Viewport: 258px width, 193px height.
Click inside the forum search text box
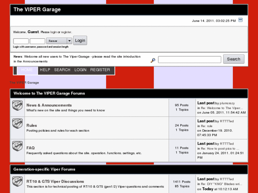point(190,59)
